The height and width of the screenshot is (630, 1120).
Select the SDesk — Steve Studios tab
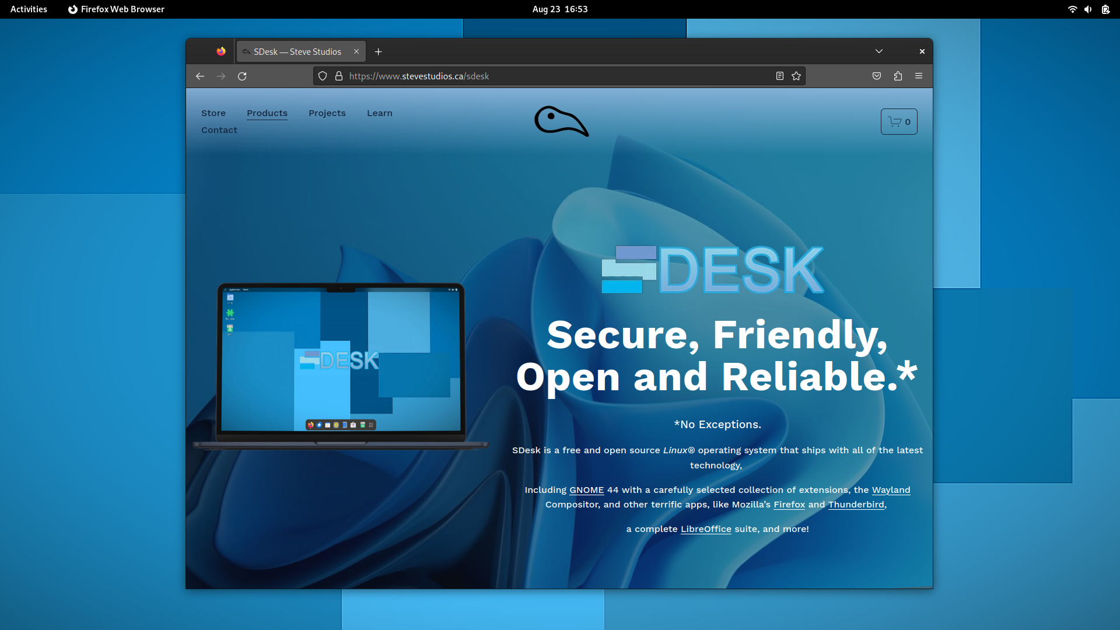point(301,51)
